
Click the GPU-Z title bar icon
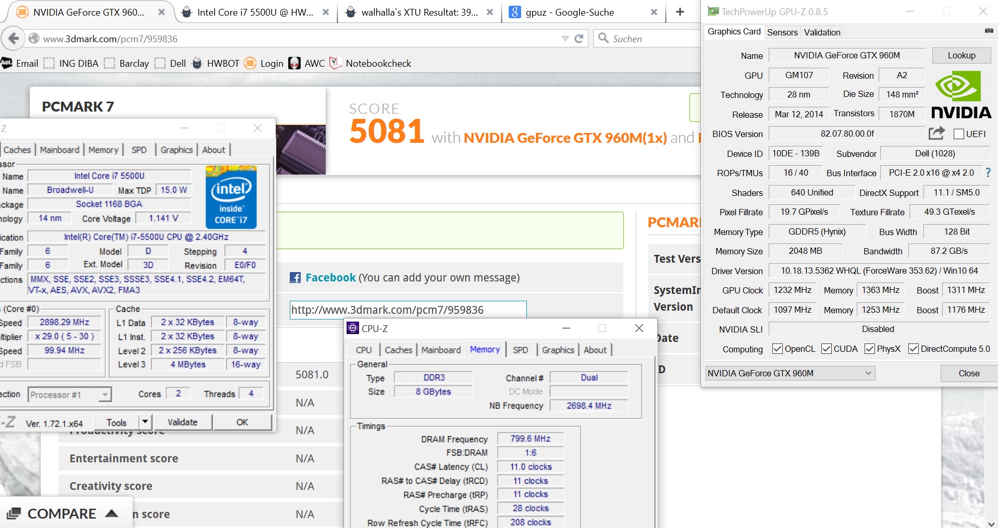coord(712,11)
